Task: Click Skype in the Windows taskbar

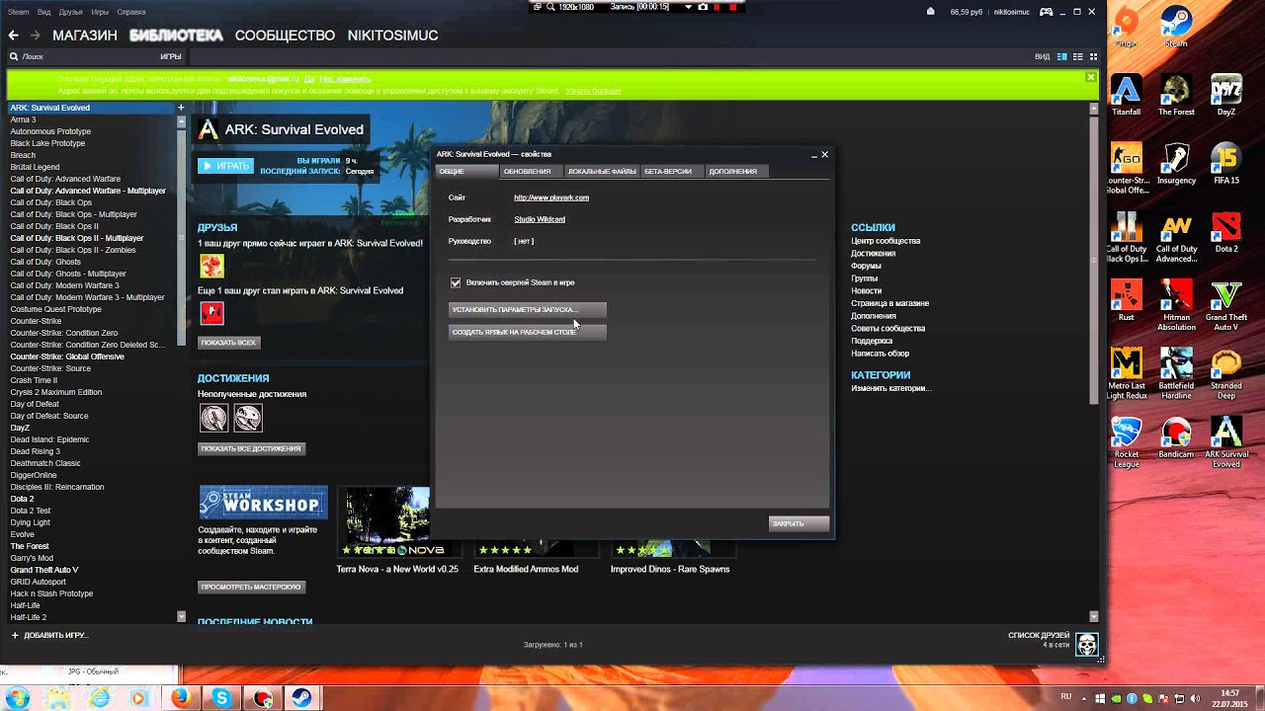Action: [x=221, y=698]
